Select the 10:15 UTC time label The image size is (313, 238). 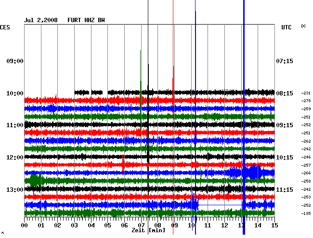point(285,158)
